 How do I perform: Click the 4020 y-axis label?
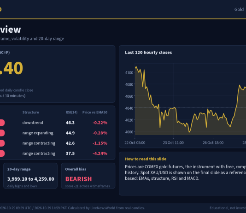point(129,120)
